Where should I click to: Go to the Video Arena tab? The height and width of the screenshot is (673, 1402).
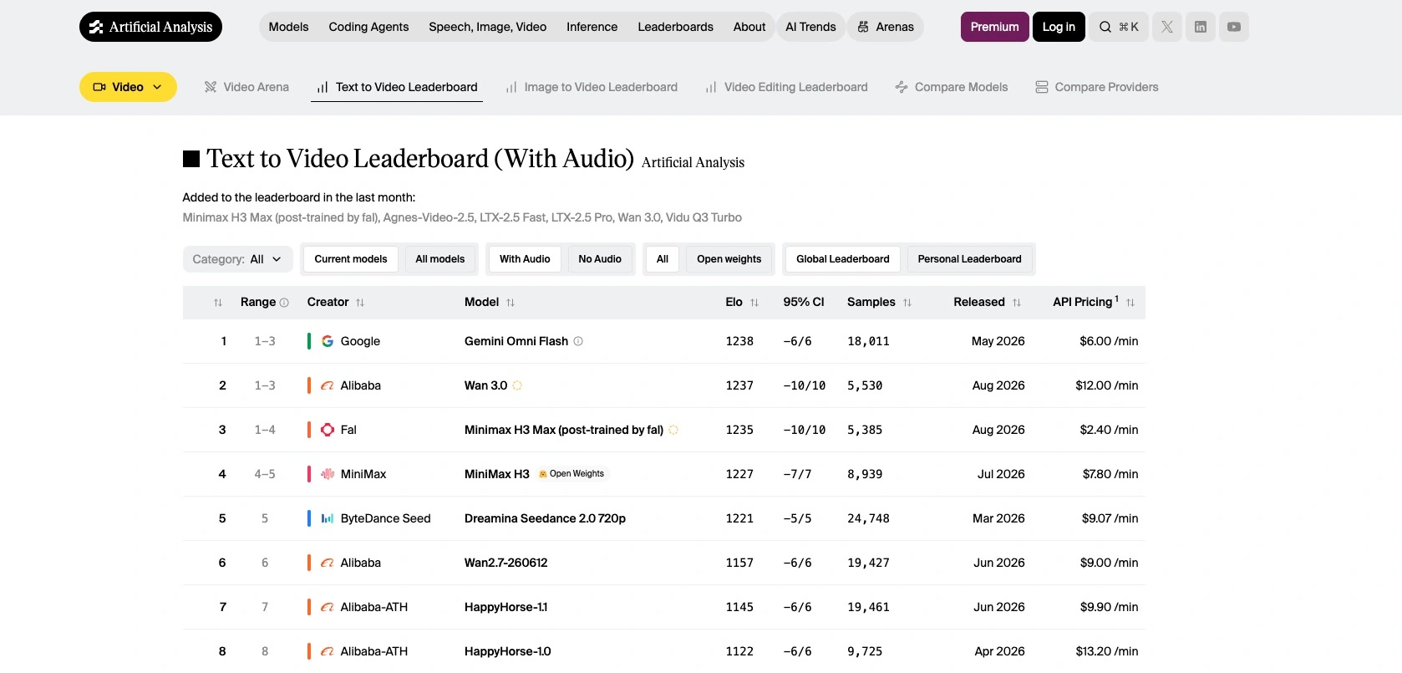pos(247,87)
